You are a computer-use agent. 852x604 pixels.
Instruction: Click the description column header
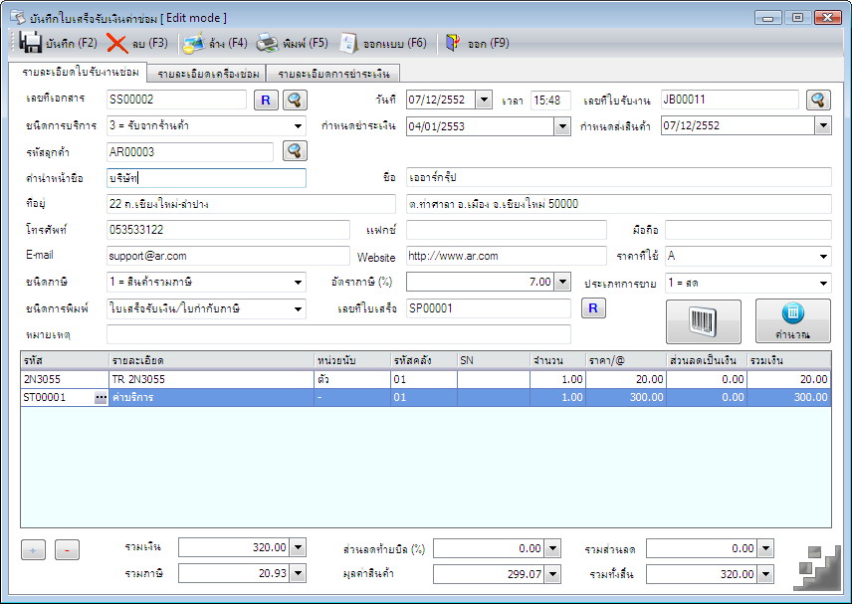point(212,360)
